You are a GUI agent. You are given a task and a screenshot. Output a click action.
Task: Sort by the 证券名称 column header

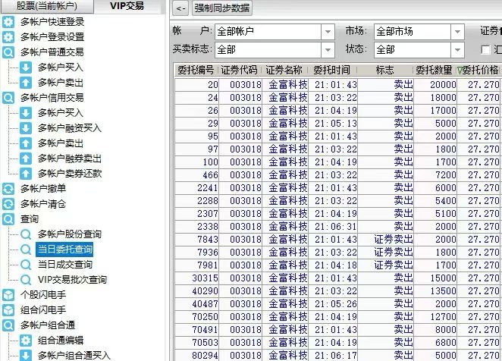coord(284,70)
